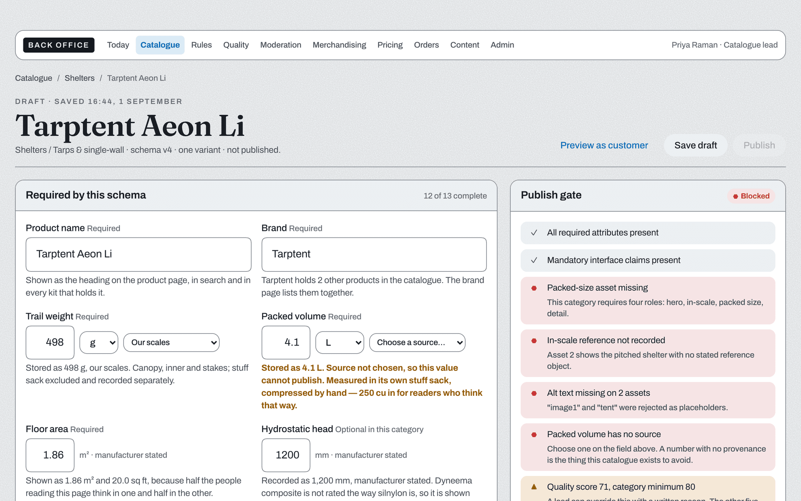This screenshot has height=501, width=801.
Task: Click the Alt text missing on 2 assets item
Action: [x=648, y=400]
